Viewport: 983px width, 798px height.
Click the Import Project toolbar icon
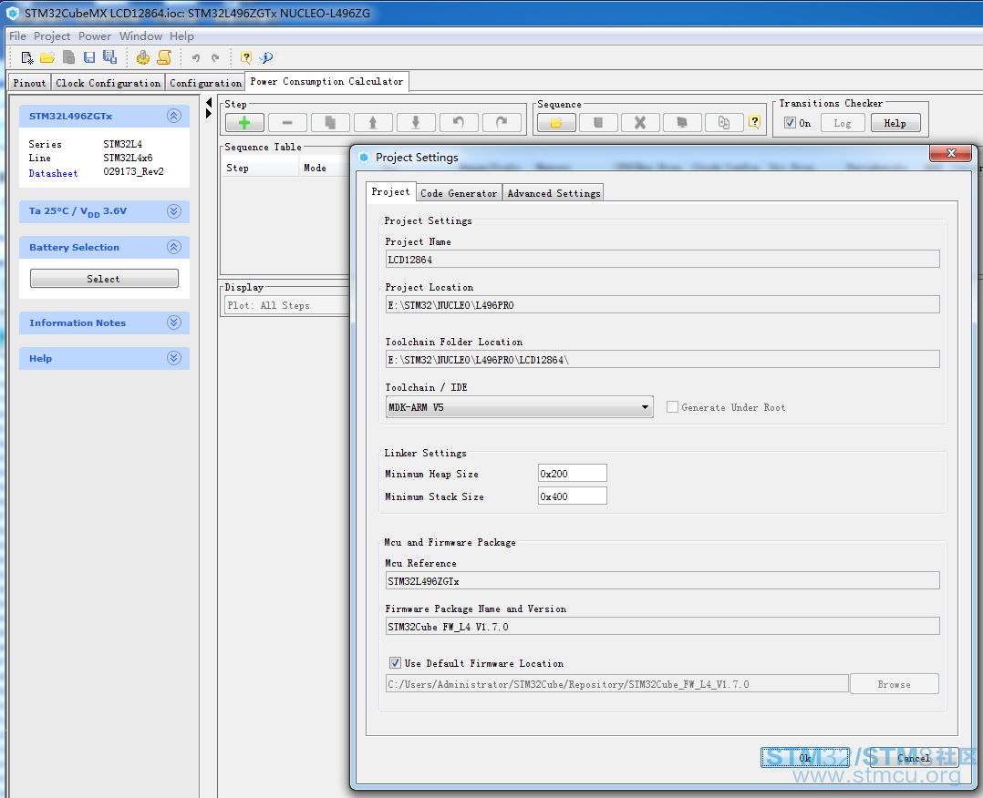(x=68, y=57)
